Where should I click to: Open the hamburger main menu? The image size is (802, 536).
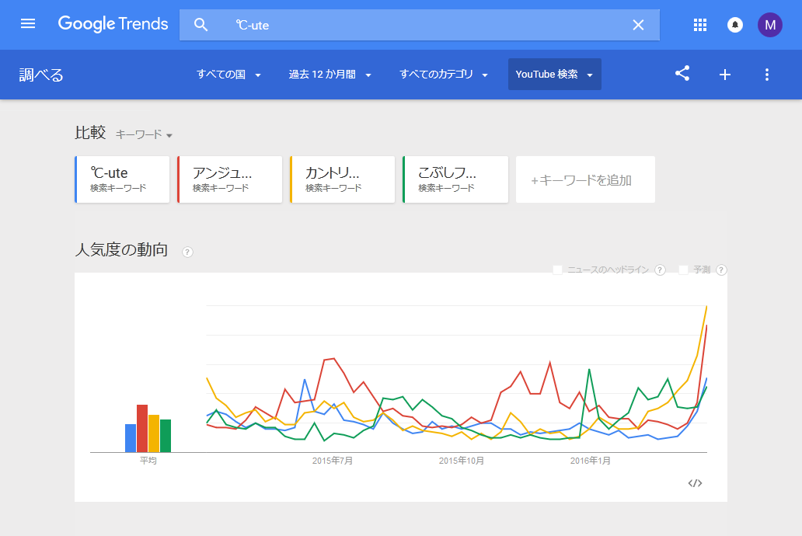pos(28,24)
